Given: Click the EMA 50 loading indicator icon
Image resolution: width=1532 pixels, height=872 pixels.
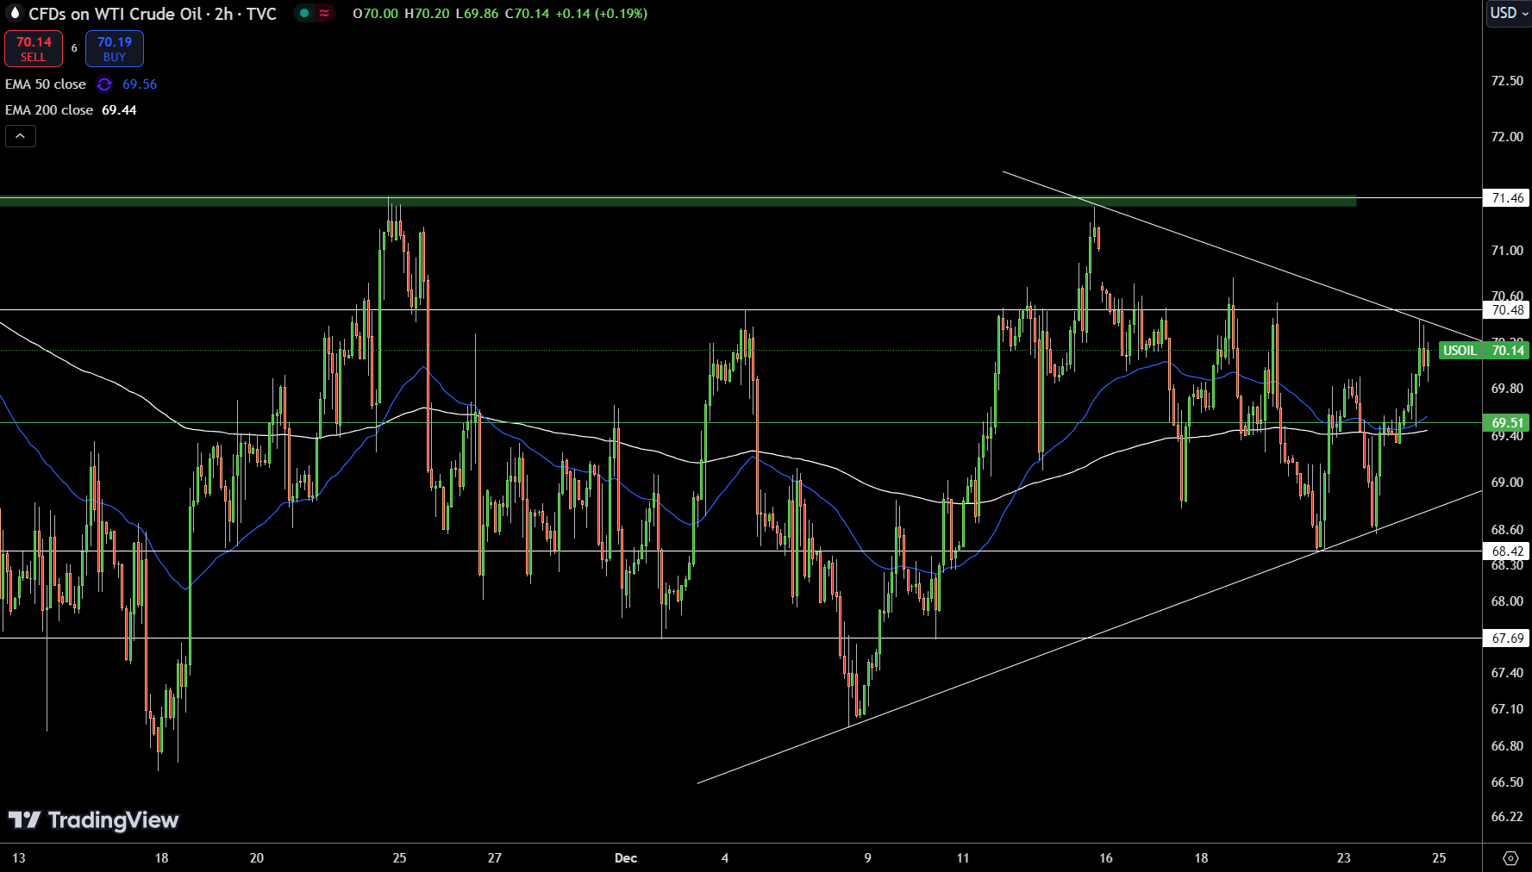Looking at the screenshot, I should pyautogui.click(x=104, y=84).
